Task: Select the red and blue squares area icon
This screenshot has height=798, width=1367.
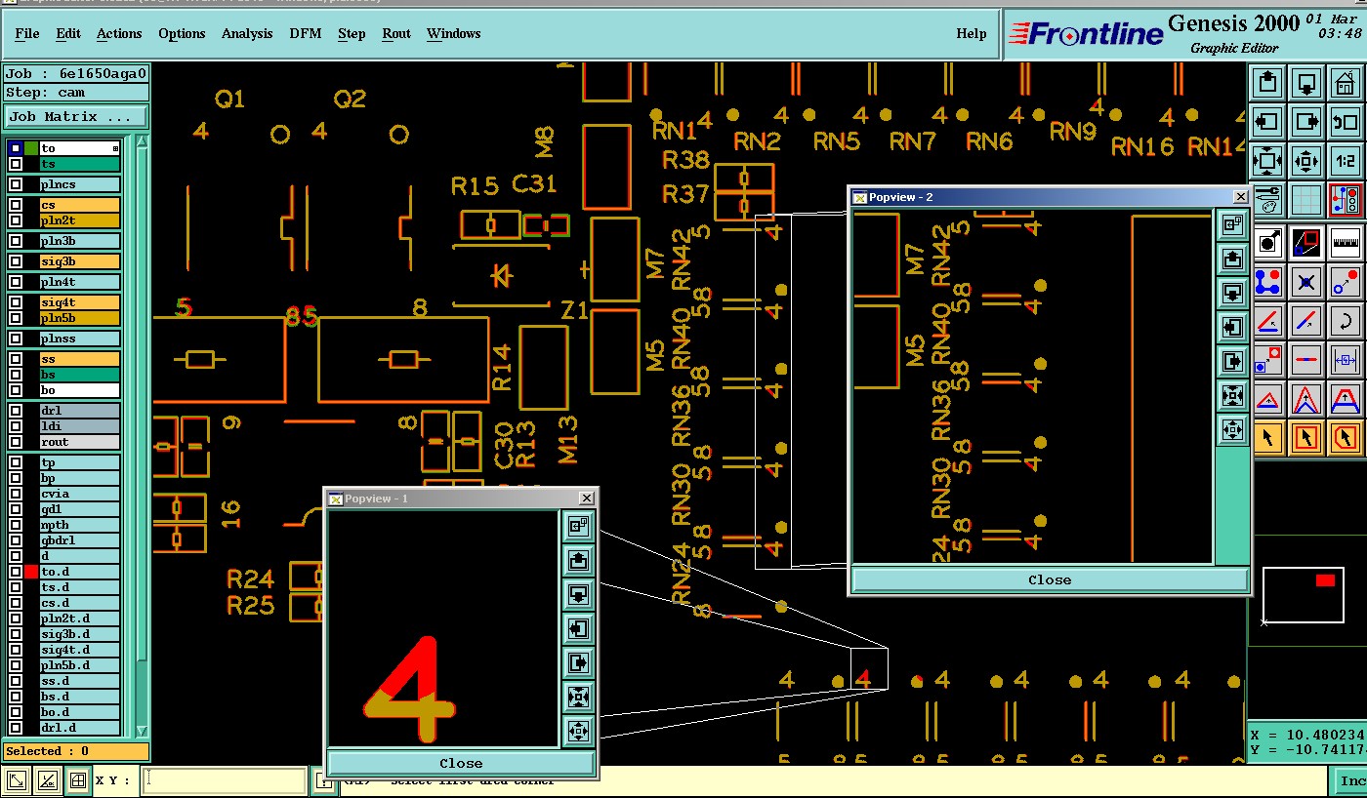Action: point(1306,241)
